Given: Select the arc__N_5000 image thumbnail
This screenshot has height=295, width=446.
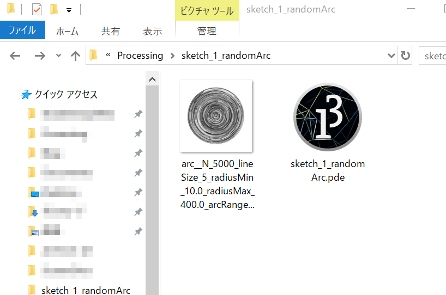Looking at the screenshot, I should 216,116.
